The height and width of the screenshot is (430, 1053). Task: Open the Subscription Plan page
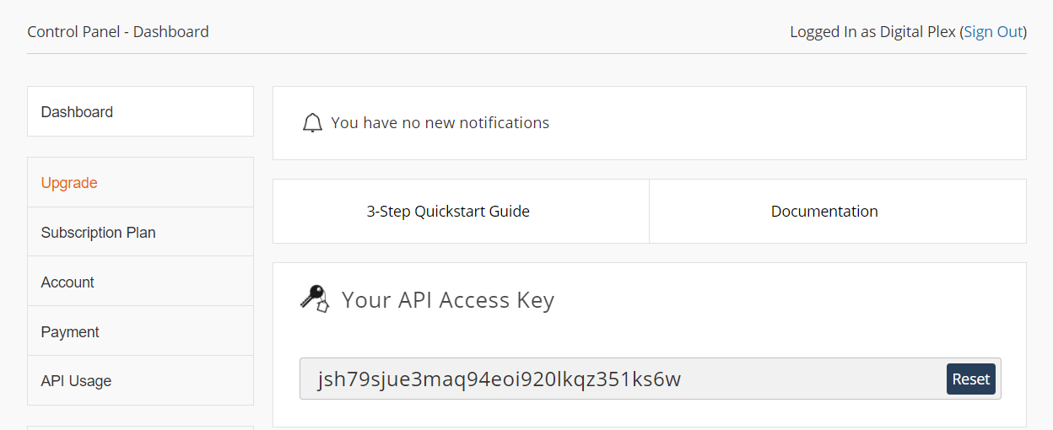coord(140,232)
